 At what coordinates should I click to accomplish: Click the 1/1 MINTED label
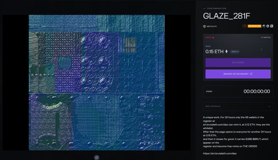coord(266,38)
